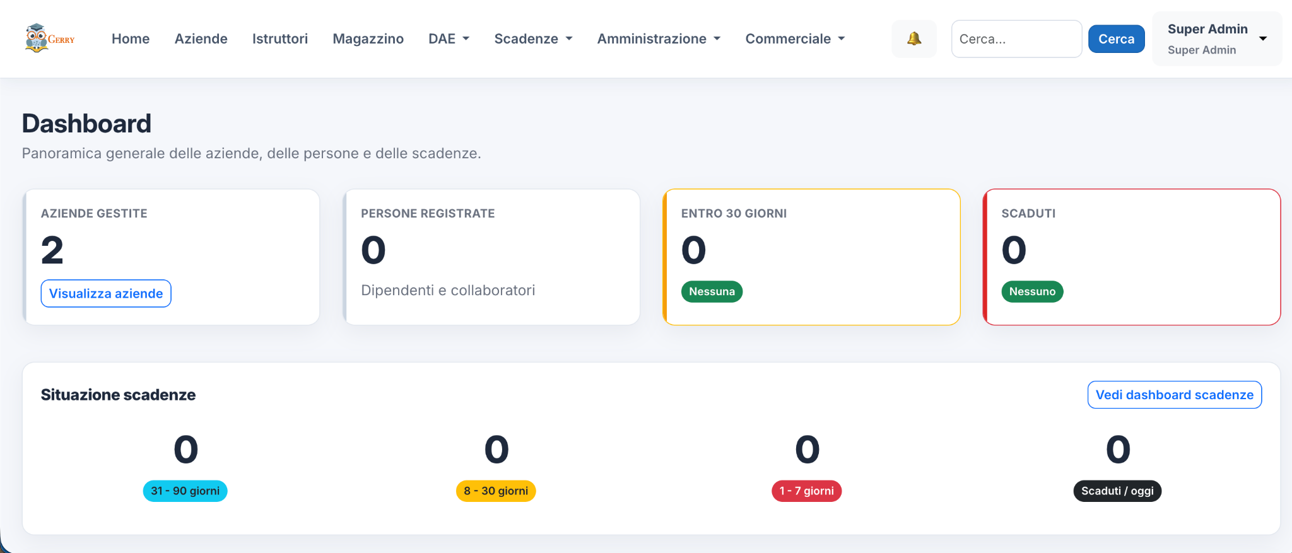Expand the DAE dropdown menu
This screenshot has width=1292, height=553.
pyautogui.click(x=449, y=38)
